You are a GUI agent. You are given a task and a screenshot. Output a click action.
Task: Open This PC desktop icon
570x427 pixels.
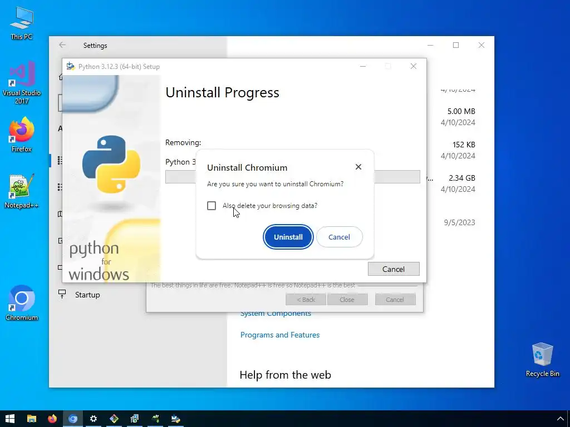pos(22,23)
